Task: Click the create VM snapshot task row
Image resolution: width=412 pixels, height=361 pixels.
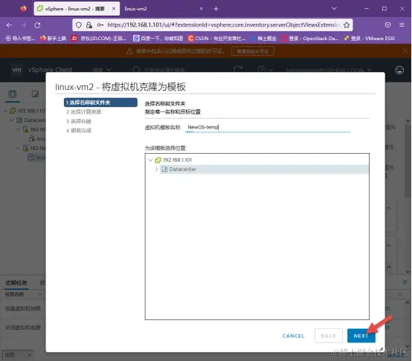Action: point(23,308)
